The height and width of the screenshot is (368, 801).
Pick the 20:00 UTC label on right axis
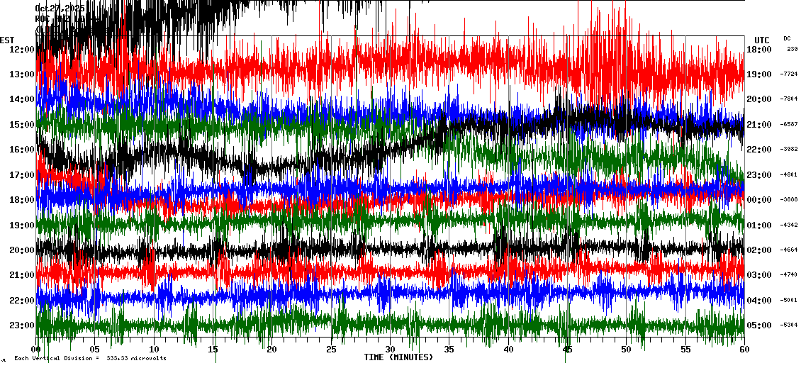[758, 99]
